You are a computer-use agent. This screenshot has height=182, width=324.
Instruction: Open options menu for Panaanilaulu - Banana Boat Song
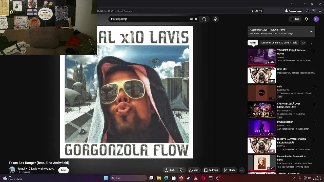click(x=314, y=157)
